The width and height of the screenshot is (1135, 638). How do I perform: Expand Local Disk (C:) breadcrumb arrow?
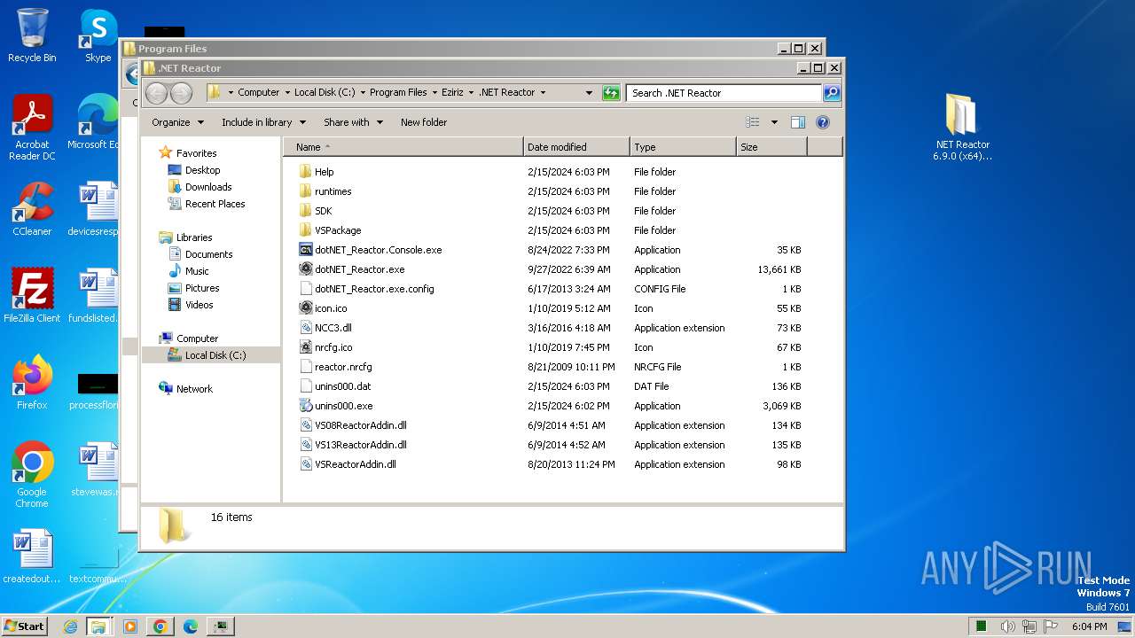click(x=362, y=93)
